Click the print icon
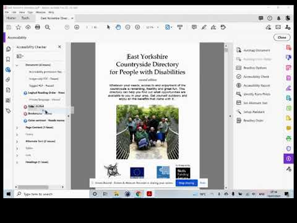Image resolution: width=297 pixels, height=223 pixels. pyautogui.click(x=38, y=27)
